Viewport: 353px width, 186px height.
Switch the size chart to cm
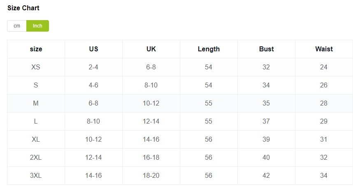(x=17, y=26)
